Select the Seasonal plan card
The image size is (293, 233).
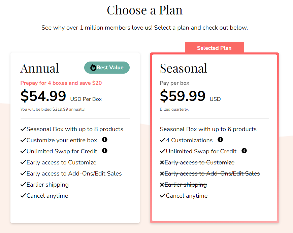tap(215, 212)
